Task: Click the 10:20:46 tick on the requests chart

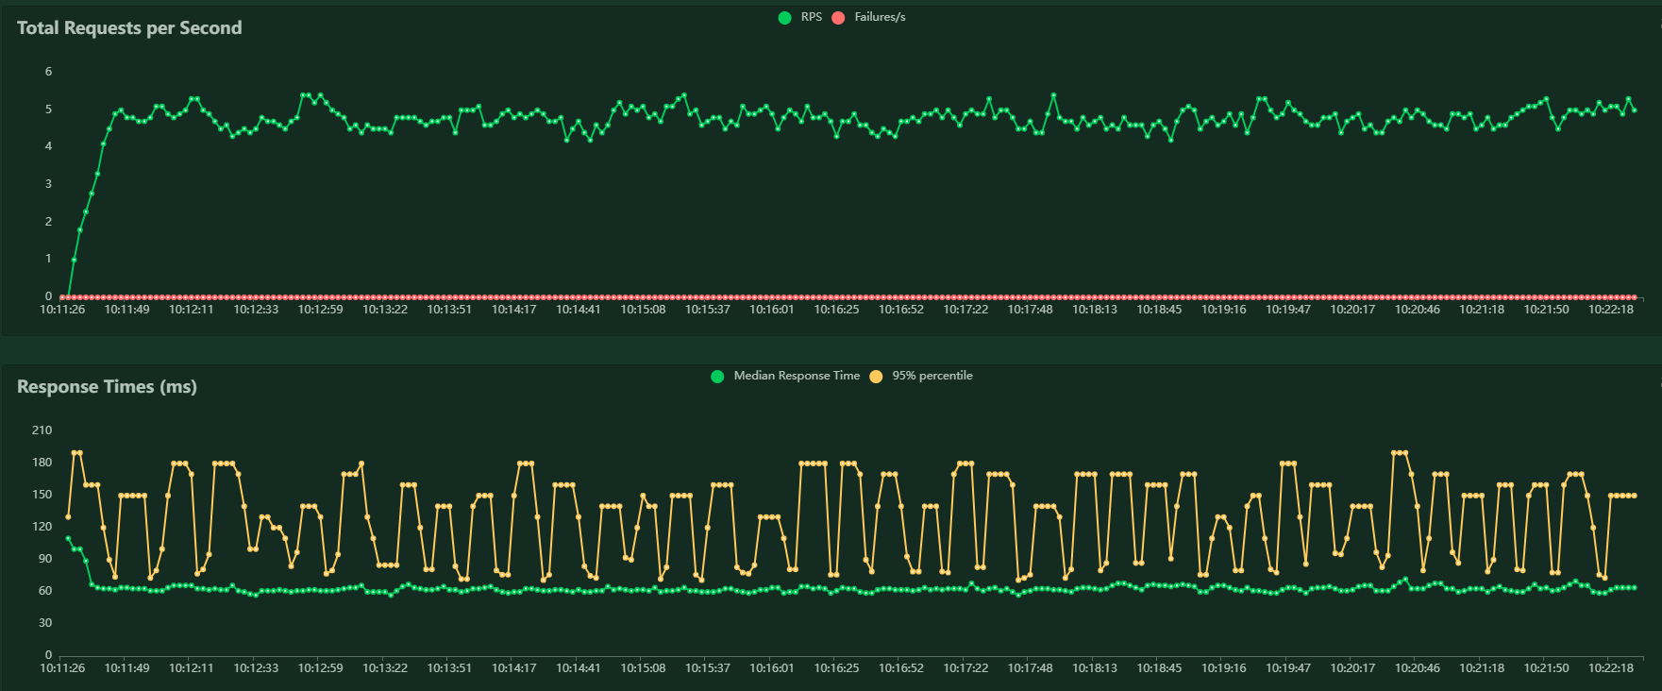Action: (1418, 310)
